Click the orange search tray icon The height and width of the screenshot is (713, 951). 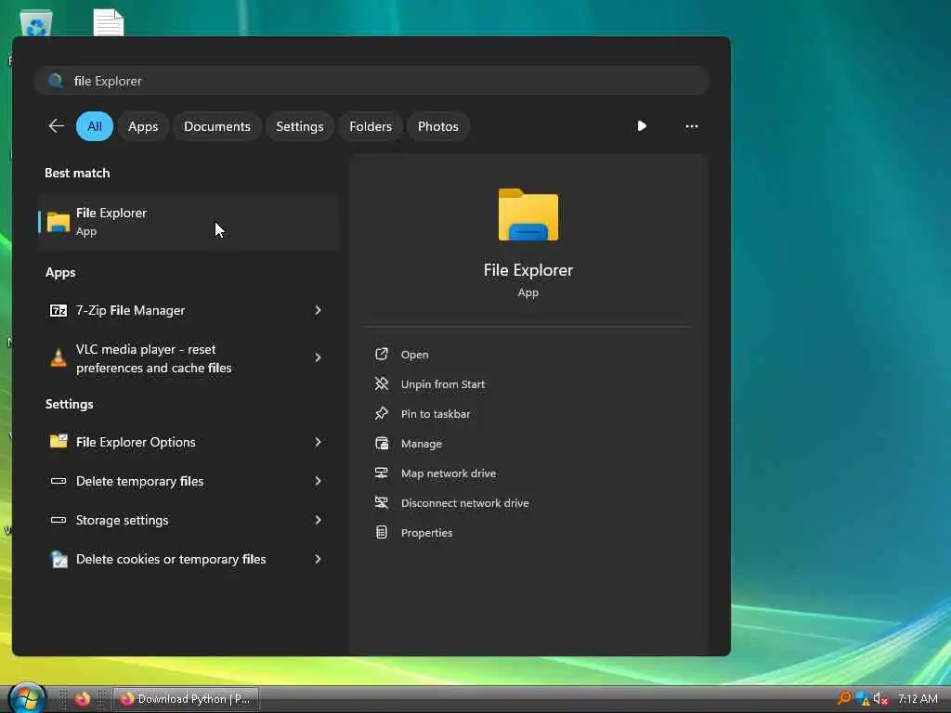tap(843, 698)
